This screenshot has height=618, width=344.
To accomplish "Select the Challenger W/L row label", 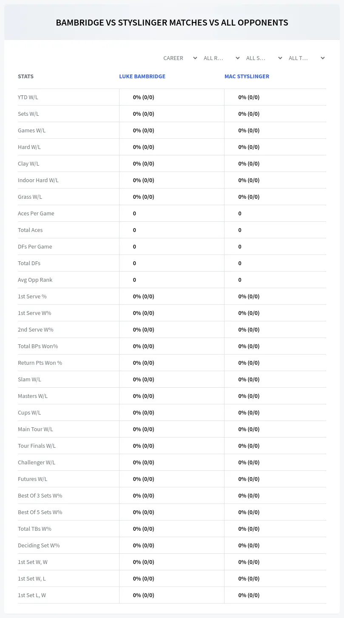I will point(37,462).
